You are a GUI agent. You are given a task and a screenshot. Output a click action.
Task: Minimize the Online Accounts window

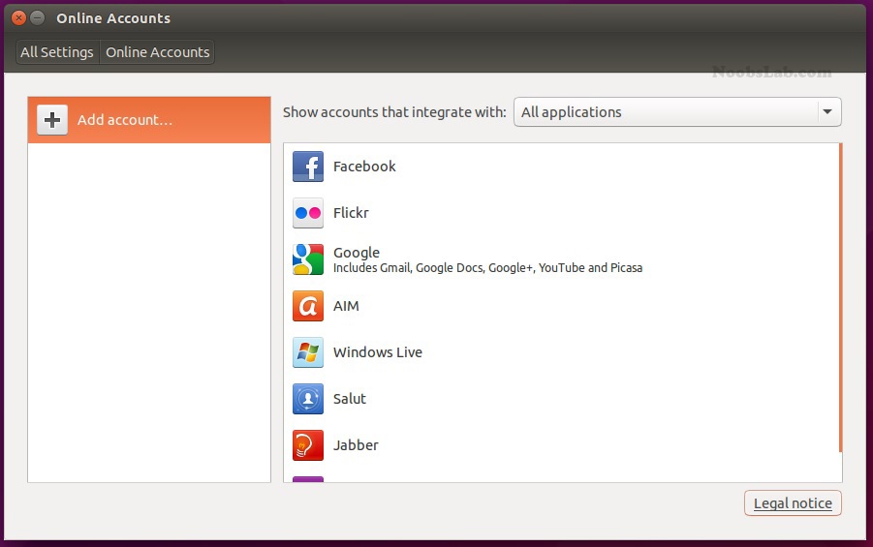37,18
